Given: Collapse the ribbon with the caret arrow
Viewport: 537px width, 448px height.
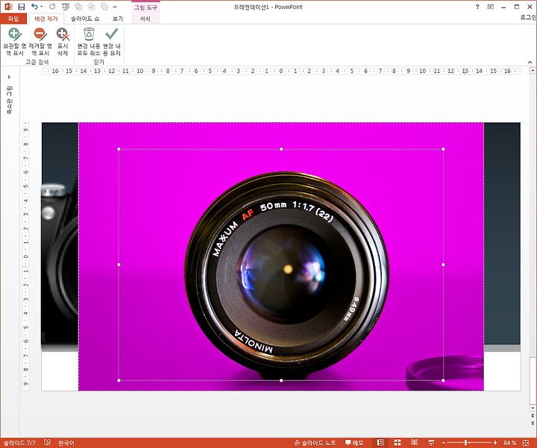Looking at the screenshot, I should click(x=530, y=62).
